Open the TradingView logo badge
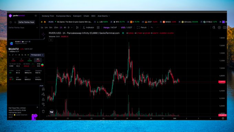Viewport: 234px width, 132px height. point(52,112)
